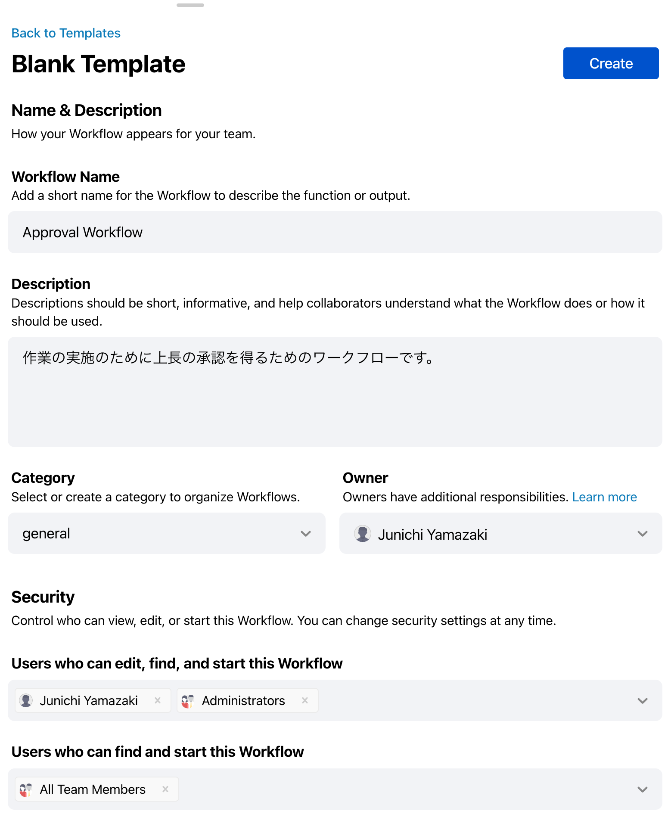Go Back to Templates
Image resolution: width=671 pixels, height=827 pixels.
[x=66, y=33]
